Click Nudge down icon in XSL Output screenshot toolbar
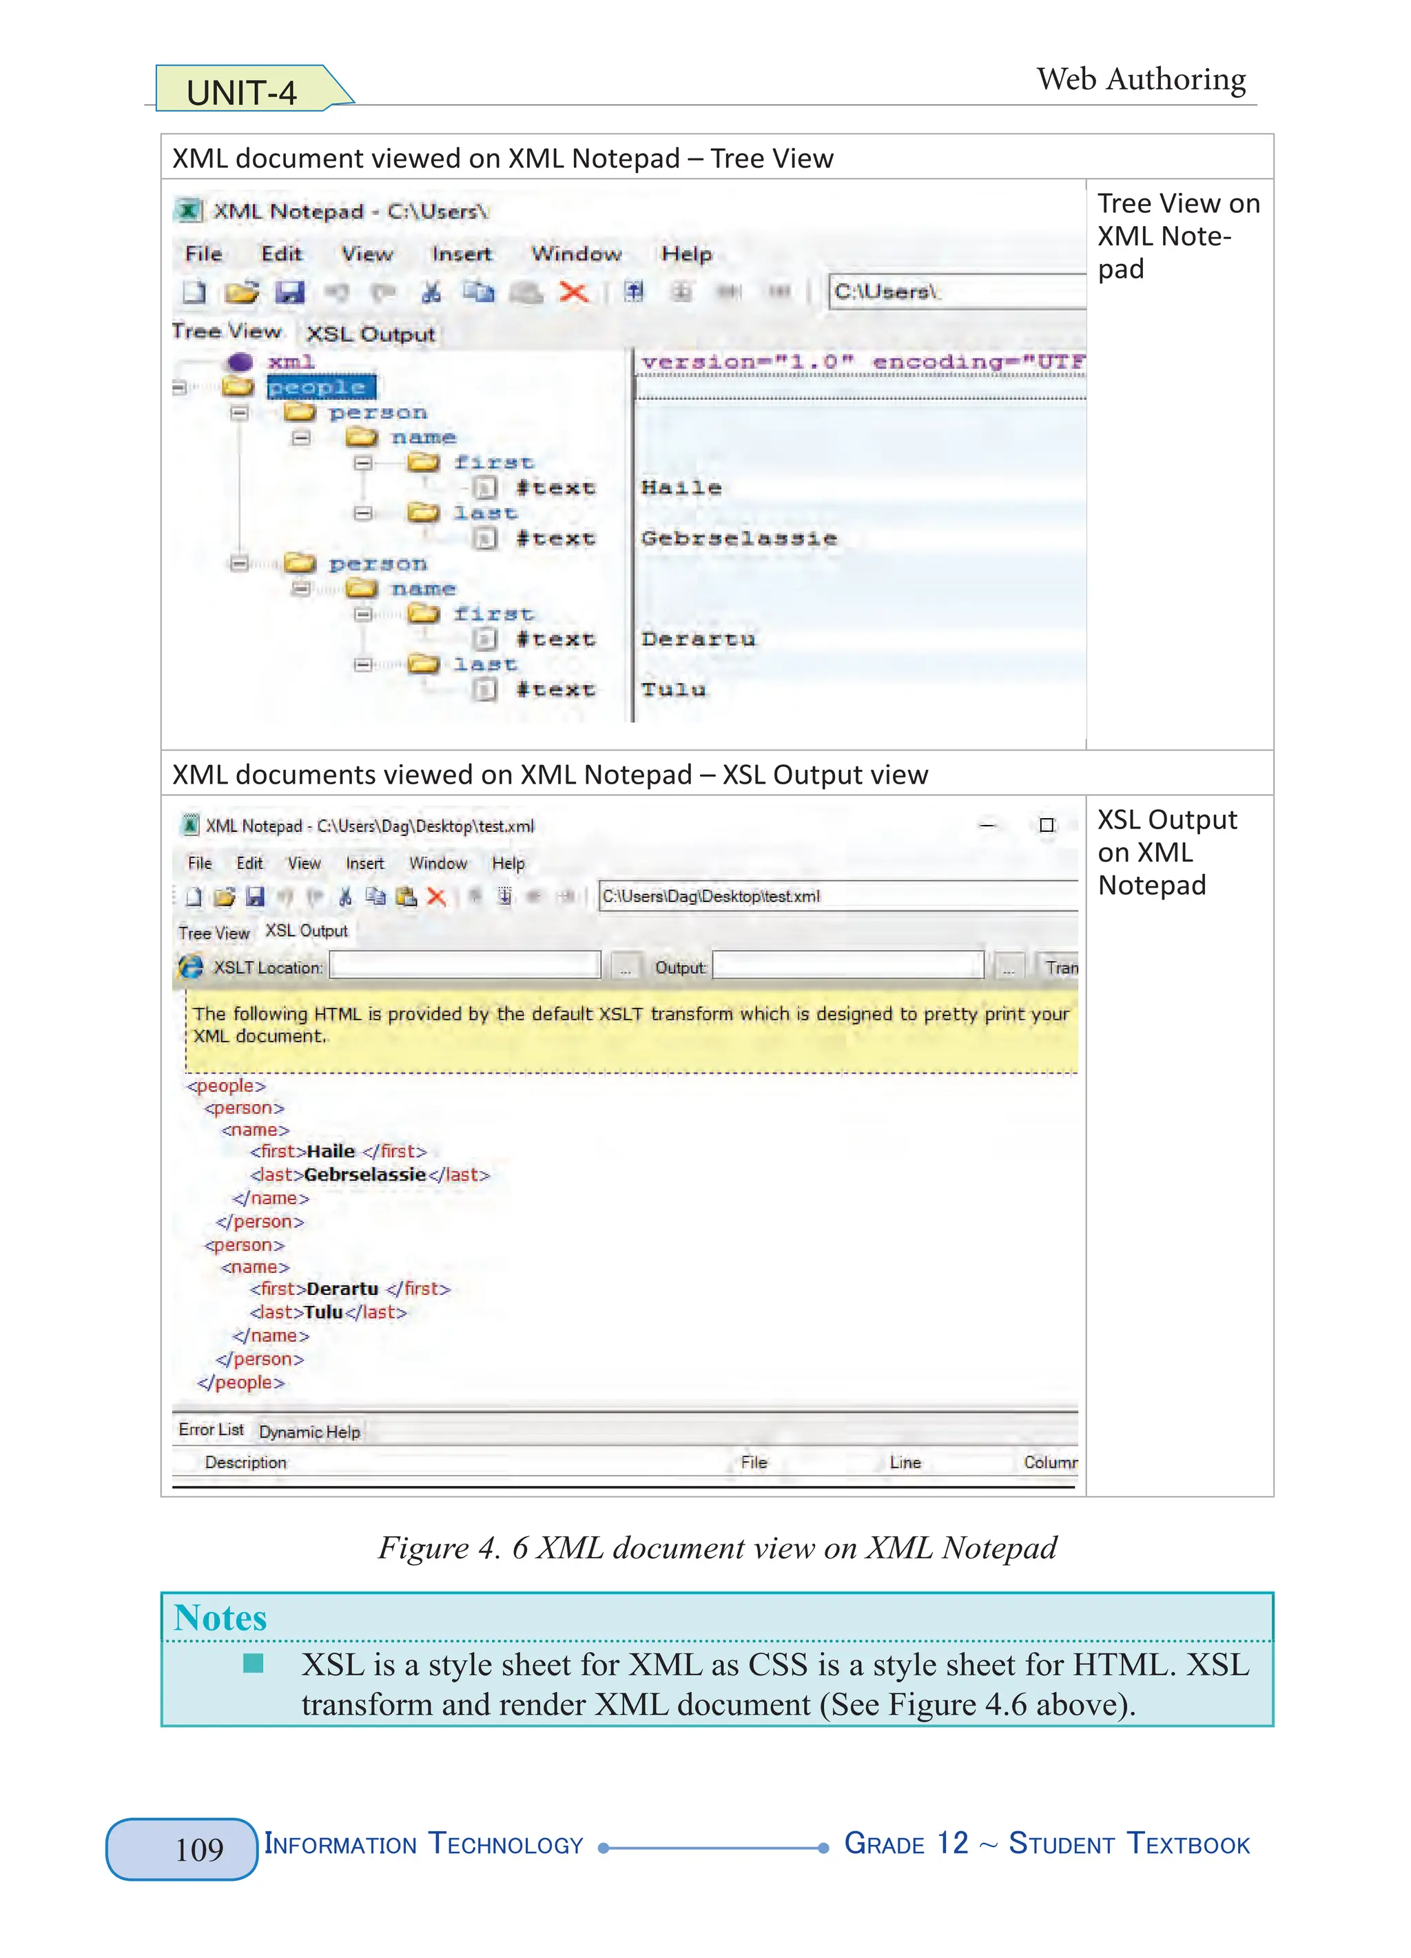This screenshot has height=1958, width=1411. click(505, 897)
